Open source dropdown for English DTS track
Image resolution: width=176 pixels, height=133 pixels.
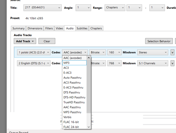tap(34, 63)
